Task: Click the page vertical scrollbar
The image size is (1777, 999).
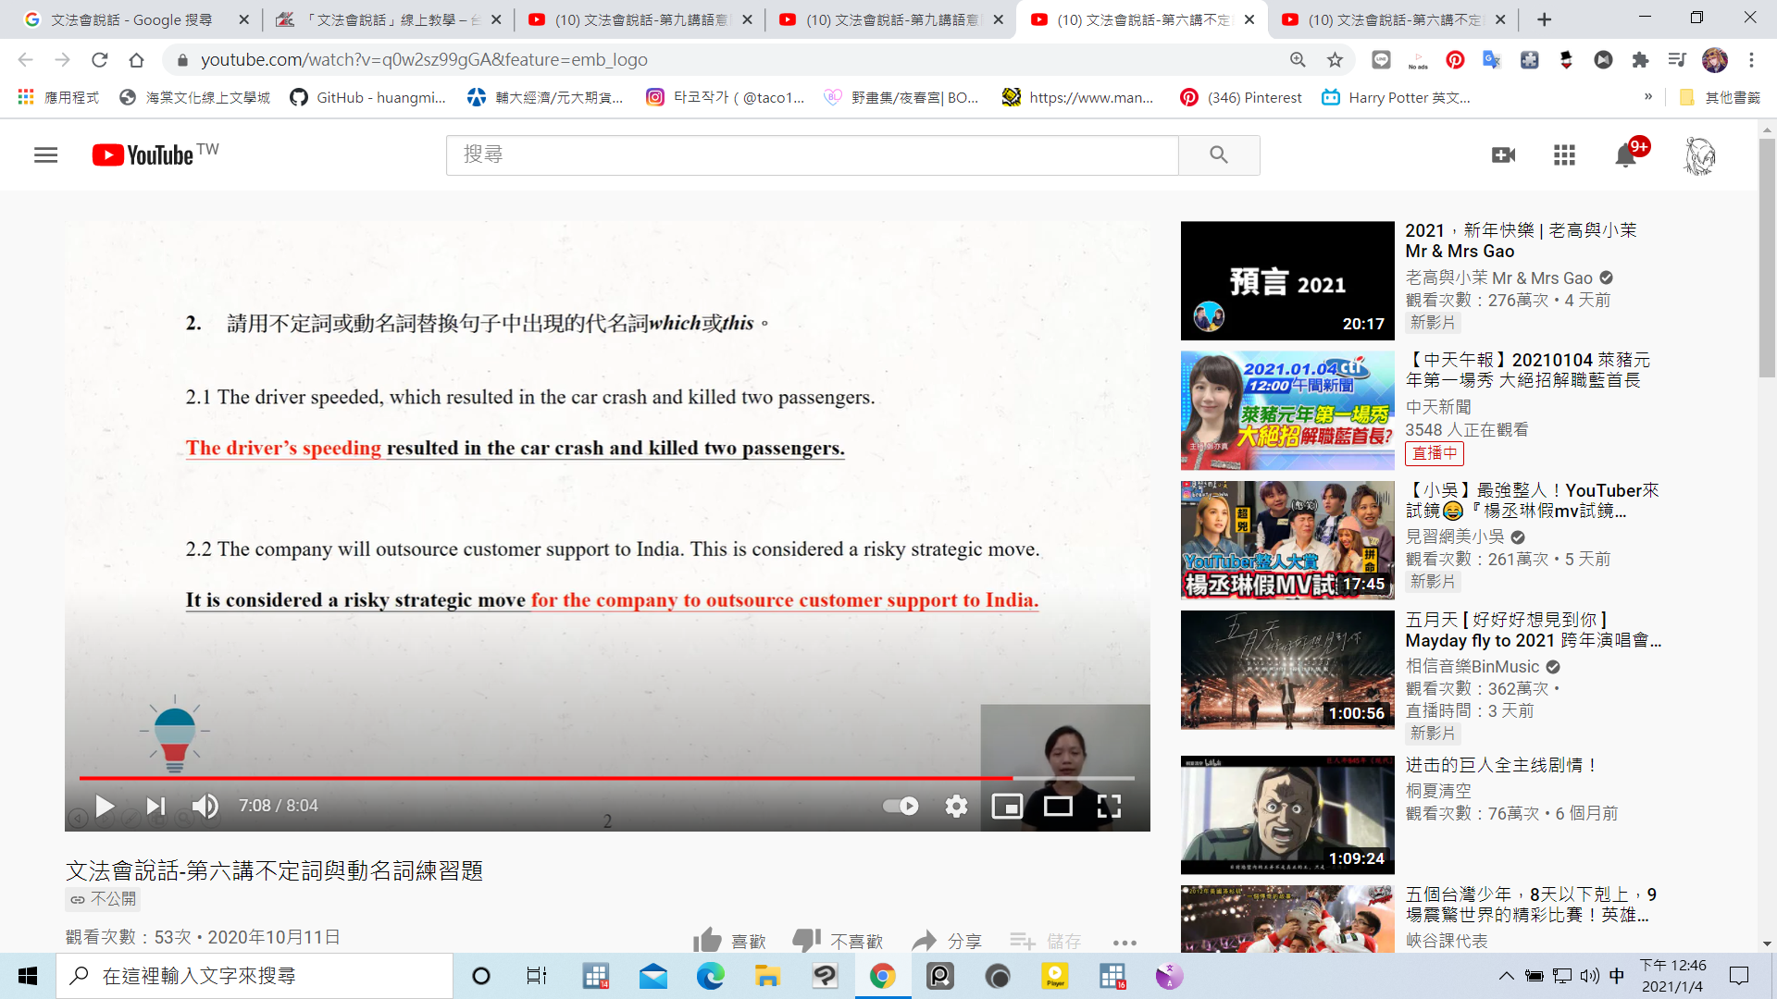Action: pos(1767,259)
